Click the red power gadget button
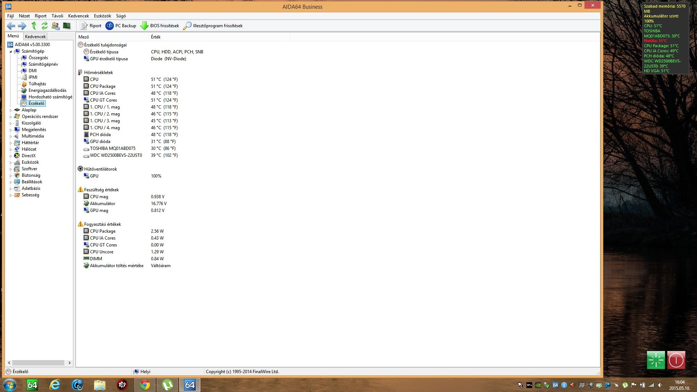Screen dimensions: 697x392 [x=676, y=360]
